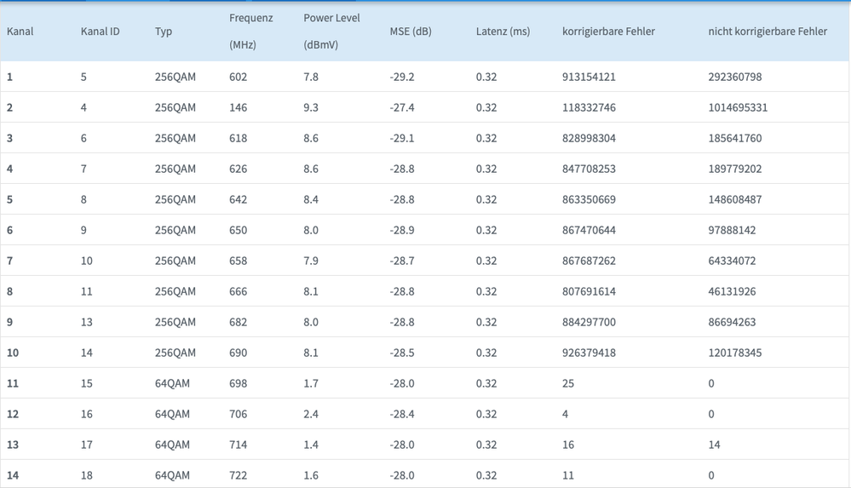The width and height of the screenshot is (851, 488).
Task: Click power level value 1.7
Action: point(311,384)
